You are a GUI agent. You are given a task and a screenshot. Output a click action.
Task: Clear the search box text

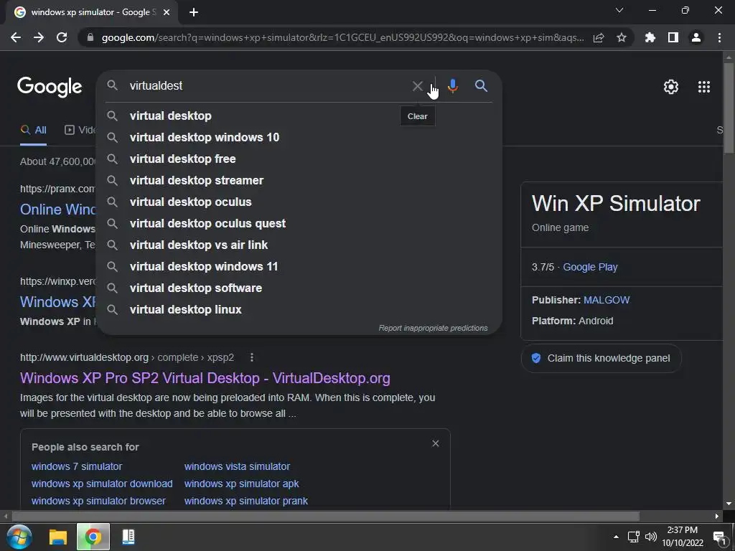tap(417, 86)
